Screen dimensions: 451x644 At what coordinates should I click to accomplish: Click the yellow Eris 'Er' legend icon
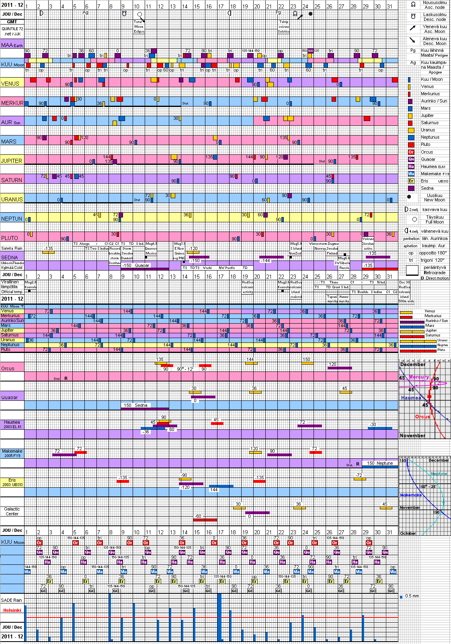411,181
